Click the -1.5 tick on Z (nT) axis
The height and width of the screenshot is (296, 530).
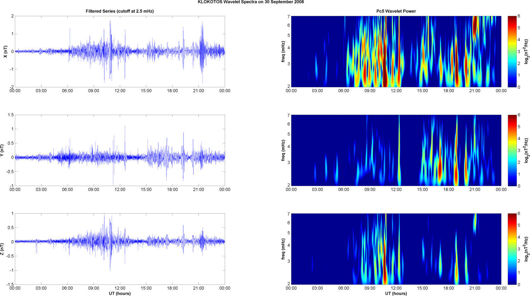(x=9, y=285)
